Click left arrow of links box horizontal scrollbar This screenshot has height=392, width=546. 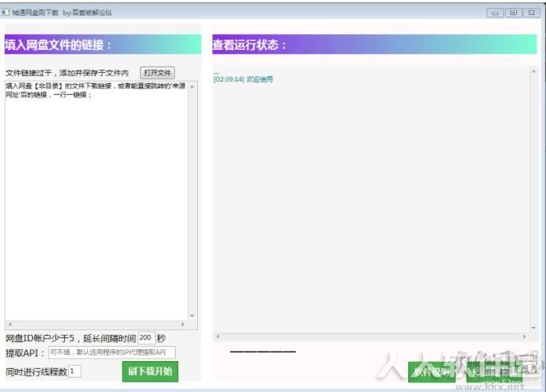[x=10, y=325]
